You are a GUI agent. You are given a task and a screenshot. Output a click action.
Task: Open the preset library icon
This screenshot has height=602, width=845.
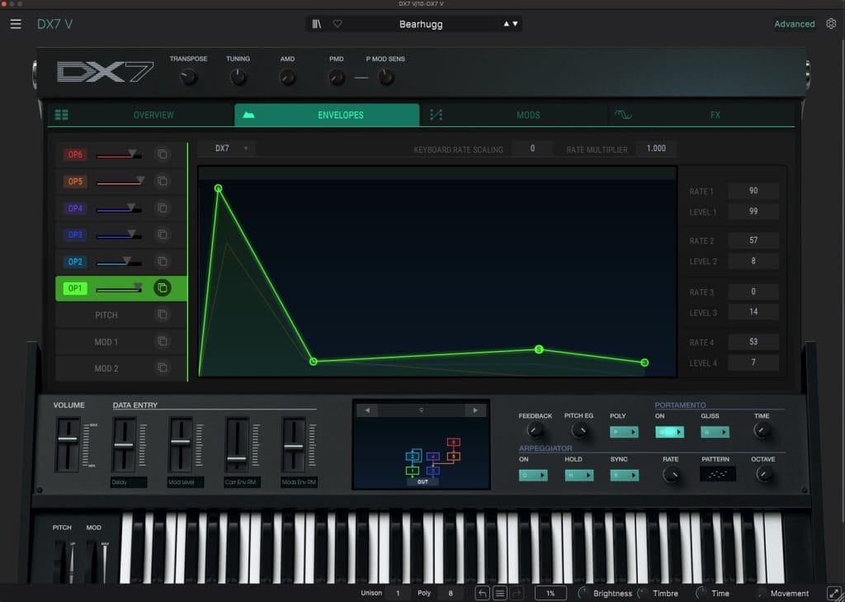(x=316, y=23)
